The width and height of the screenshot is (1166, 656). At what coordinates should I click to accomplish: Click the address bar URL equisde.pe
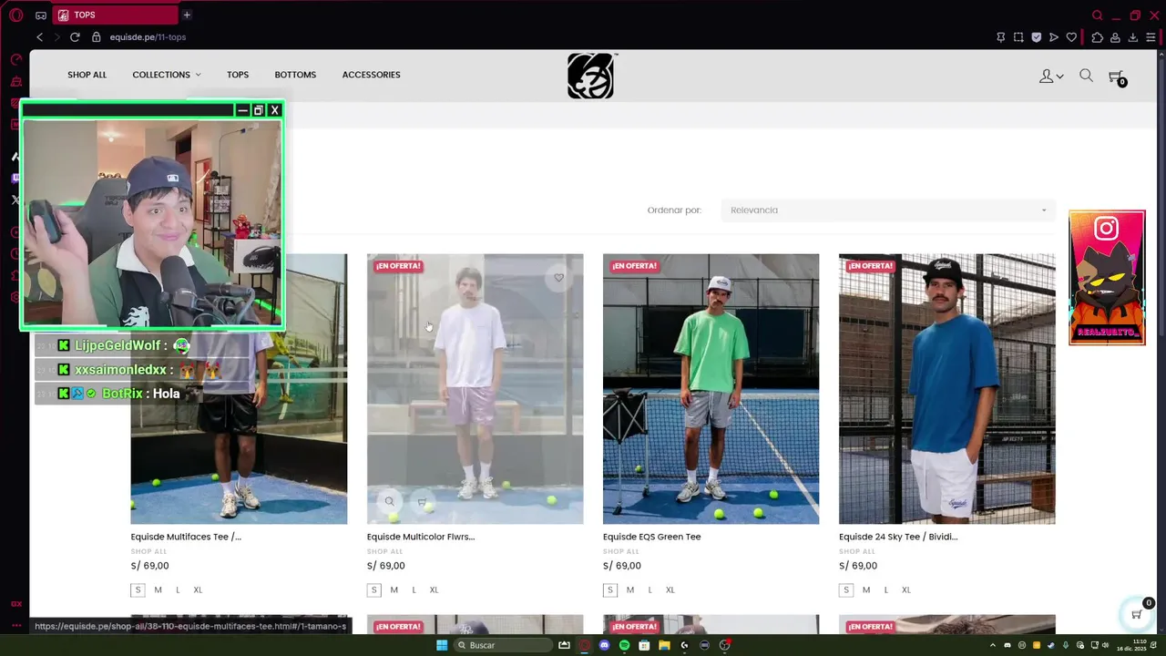(x=148, y=37)
